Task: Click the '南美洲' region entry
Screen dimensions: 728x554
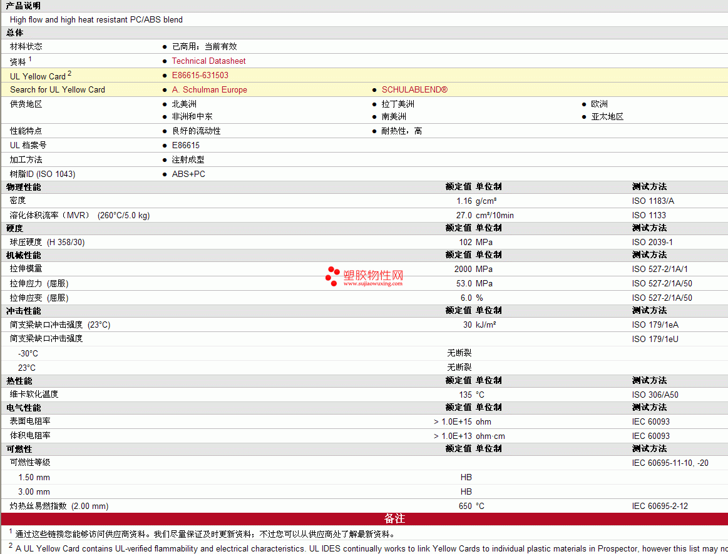Action: pos(394,116)
